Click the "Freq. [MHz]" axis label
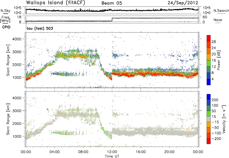 [x=5, y=19]
